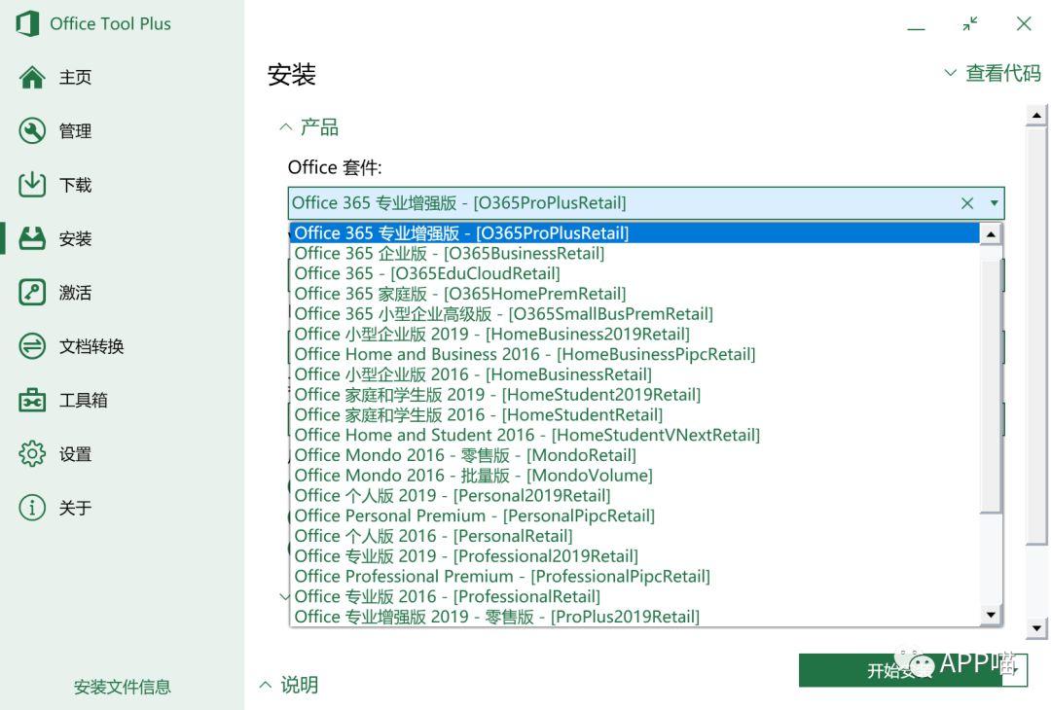Select Office 365 专业增强版 O365ProPlusRetail option

(635, 233)
